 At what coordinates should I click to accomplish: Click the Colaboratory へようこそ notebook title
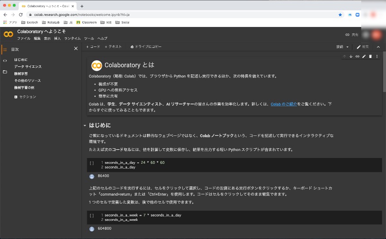(41, 31)
